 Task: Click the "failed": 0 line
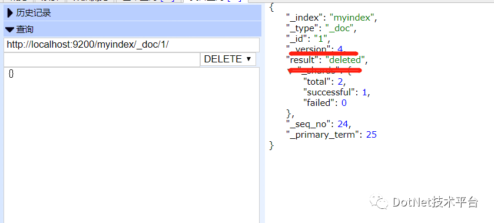(324, 103)
